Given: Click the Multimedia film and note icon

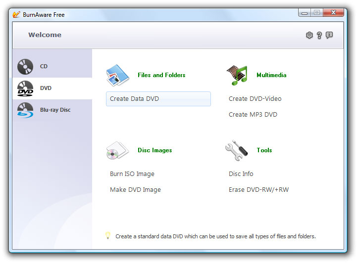Looking at the screenshot, I should coord(237,75).
